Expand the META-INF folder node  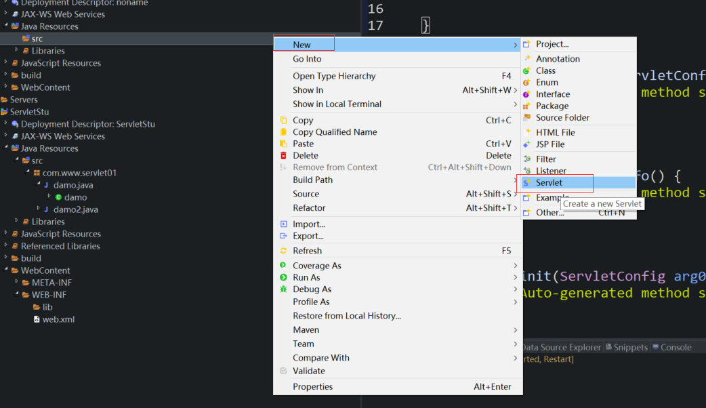[17, 281]
